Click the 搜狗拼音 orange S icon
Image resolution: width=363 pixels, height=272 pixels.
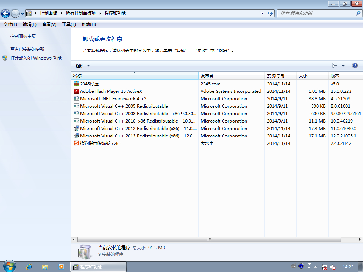click(77, 143)
